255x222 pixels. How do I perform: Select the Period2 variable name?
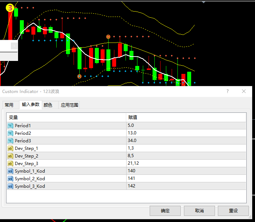tap(23, 133)
